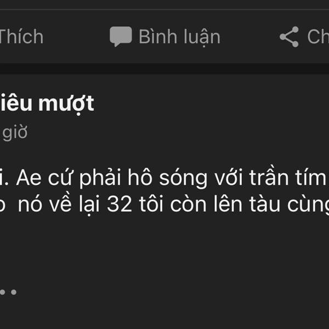Screen dimensions: 329x329
Task: Click the word Ae starting the sentence
Action: coord(27,178)
